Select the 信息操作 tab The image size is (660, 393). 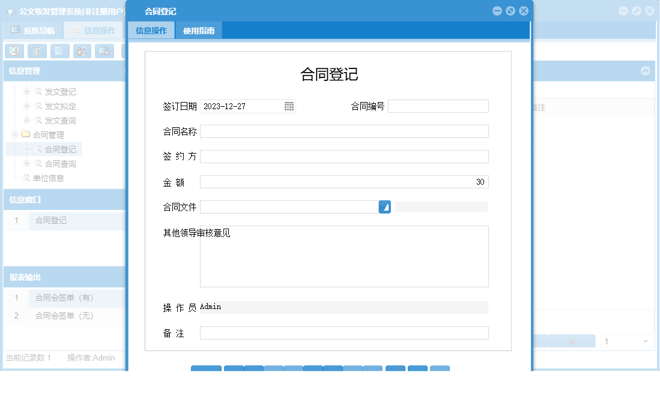[151, 29]
